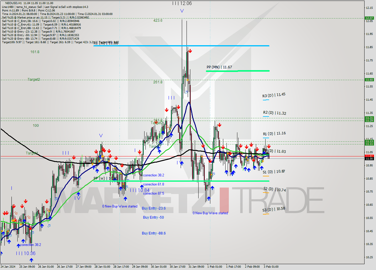376x270 pixels.
Task: Click the blue V marker above 12.06 peak
Action: [182, 11]
